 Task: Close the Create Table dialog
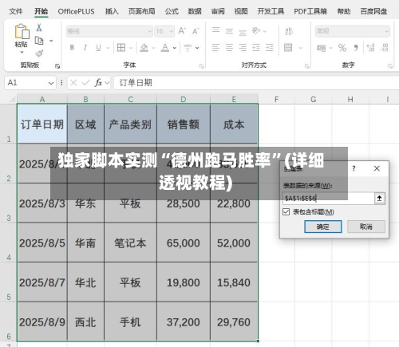[x=377, y=168]
